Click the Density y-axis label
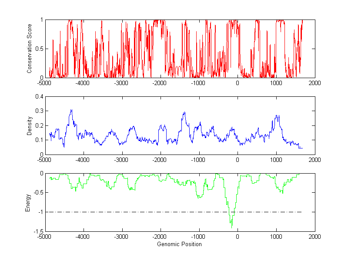The height and width of the screenshot is (260, 348). pyautogui.click(x=30, y=125)
